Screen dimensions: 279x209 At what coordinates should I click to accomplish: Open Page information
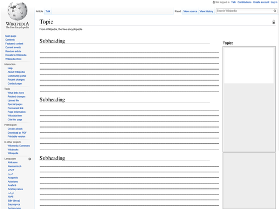tap(17, 112)
